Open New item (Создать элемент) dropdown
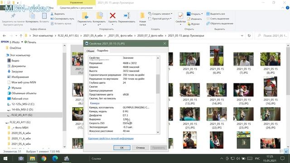This screenshot has width=290, height=163. pyautogui.click(x=160, y=14)
